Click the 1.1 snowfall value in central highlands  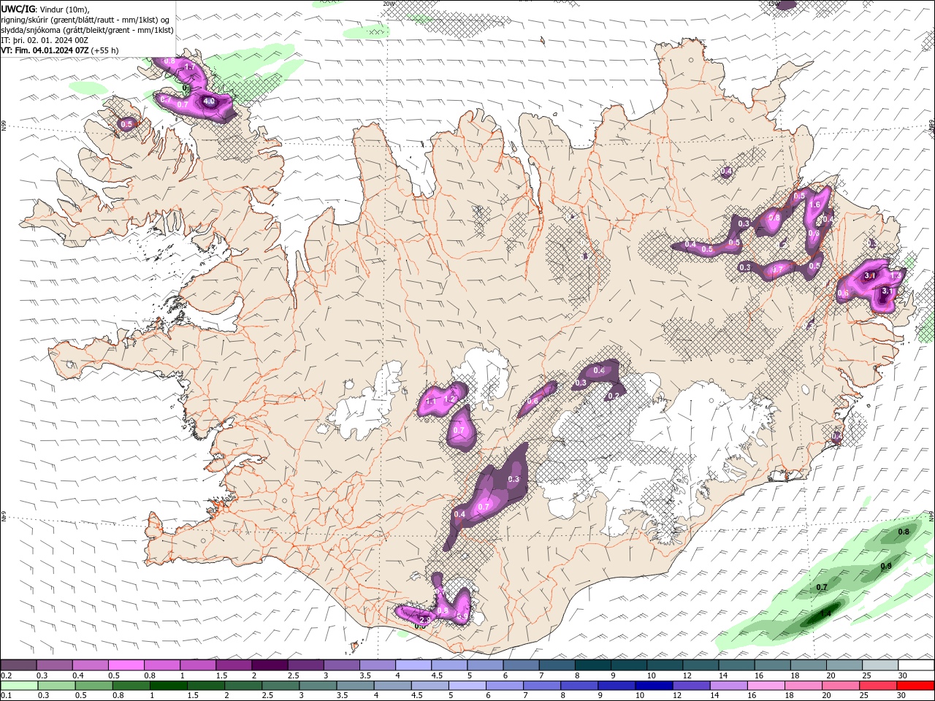coord(431,402)
